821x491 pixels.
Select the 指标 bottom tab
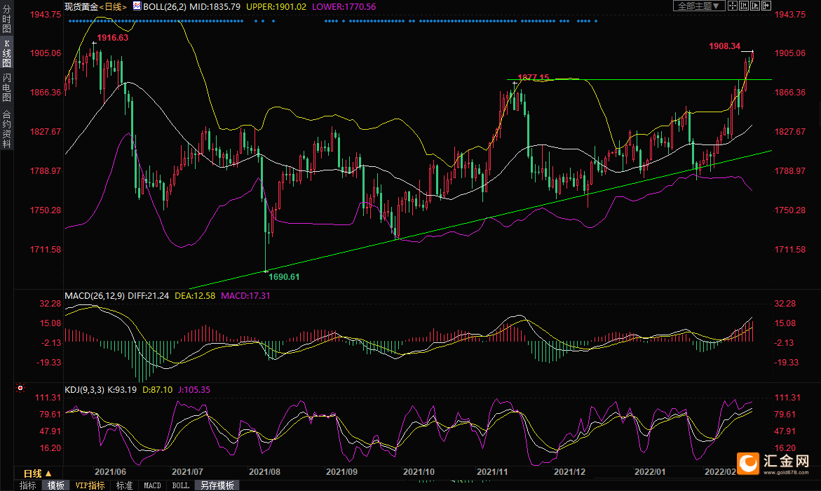(28, 486)
